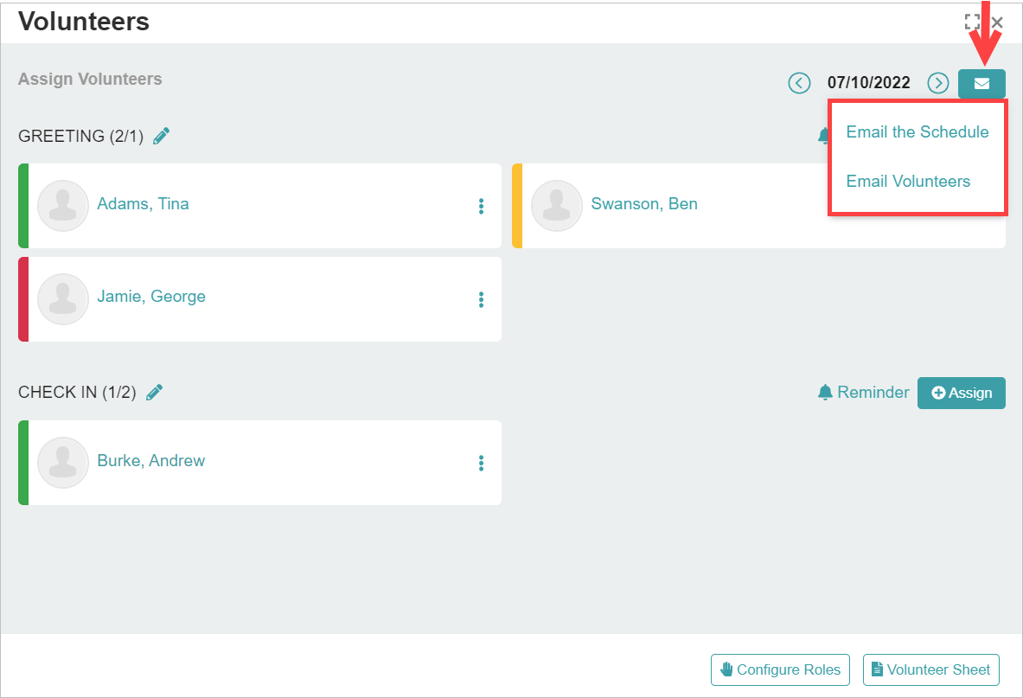Click the GREETING (2/1) heading
Image resolution: width=1023 pixels, height=698 pixels.
coord(81,136)
